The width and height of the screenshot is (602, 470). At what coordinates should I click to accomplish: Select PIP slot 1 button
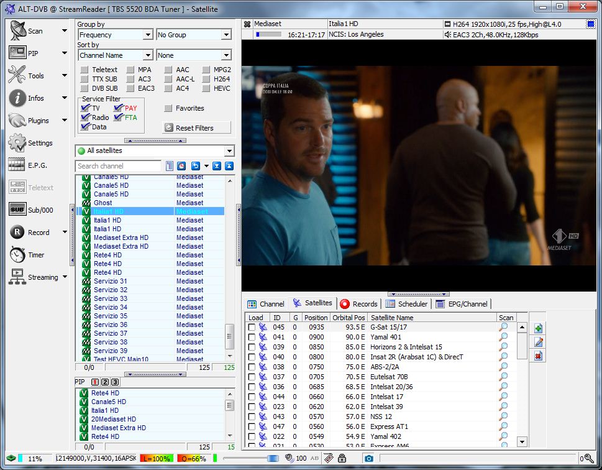pyautogui.click(x=95, y=382)
